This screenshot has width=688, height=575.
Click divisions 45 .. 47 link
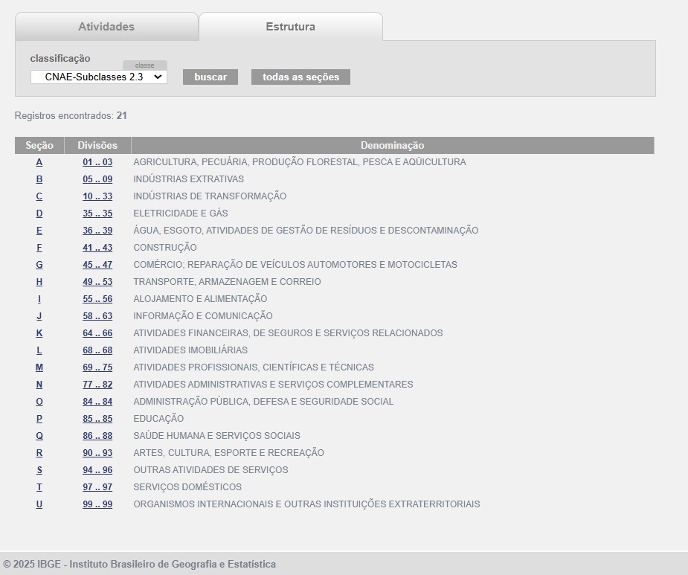coord(97,265)
